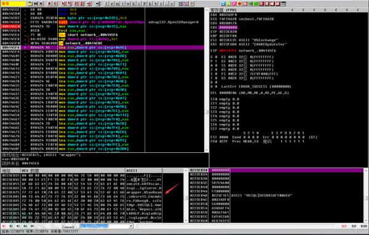This screenshot has height=235, width=369.
Task: Show the Patches window (P button)
Action: 145,4
